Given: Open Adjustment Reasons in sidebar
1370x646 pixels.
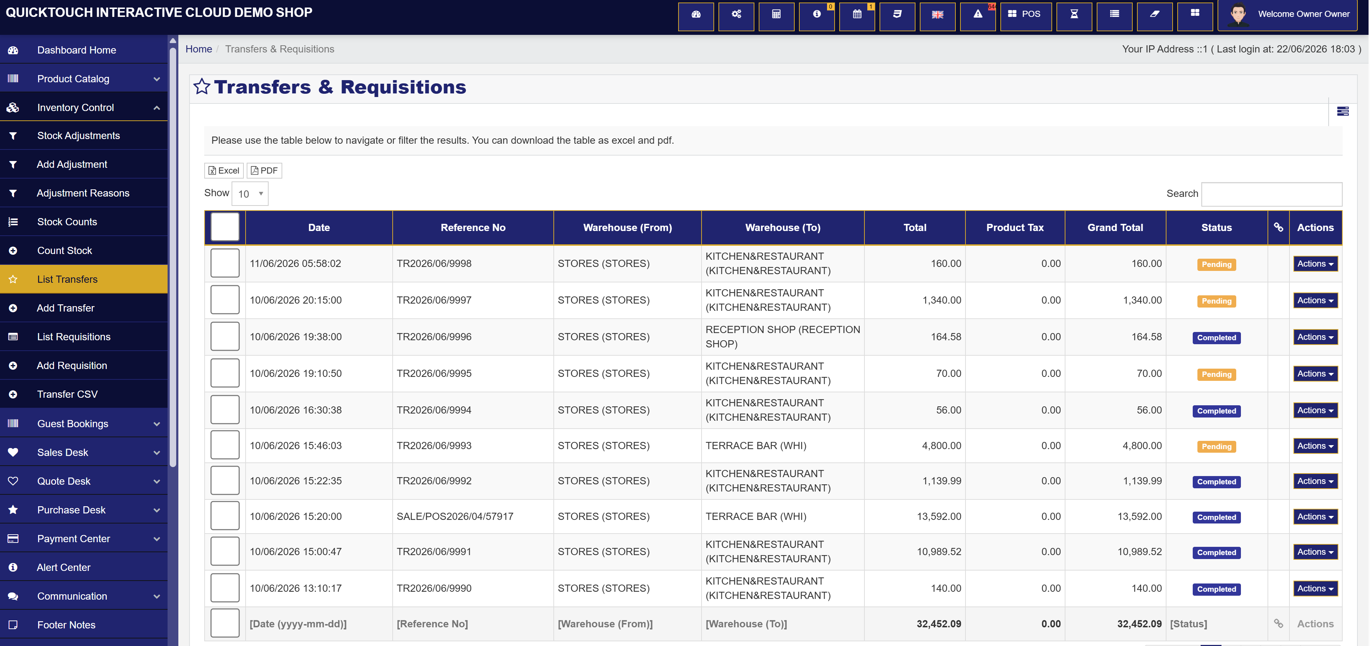Looking at the screenshot, I should pos(84,193).
